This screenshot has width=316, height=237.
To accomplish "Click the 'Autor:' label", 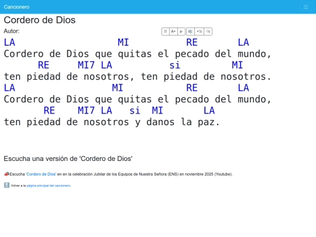I will click(x=12, y=31).
